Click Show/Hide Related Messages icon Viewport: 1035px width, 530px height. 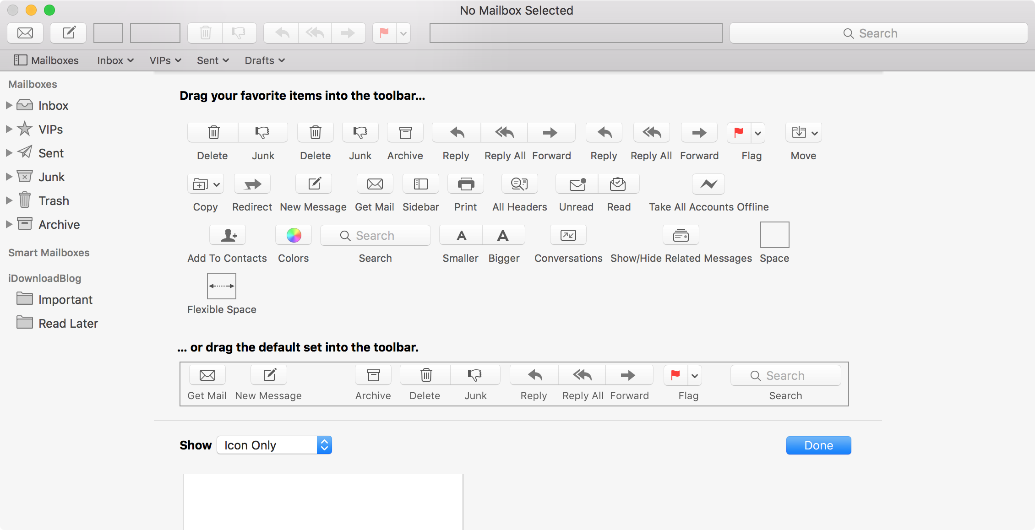tap(681, 235)
